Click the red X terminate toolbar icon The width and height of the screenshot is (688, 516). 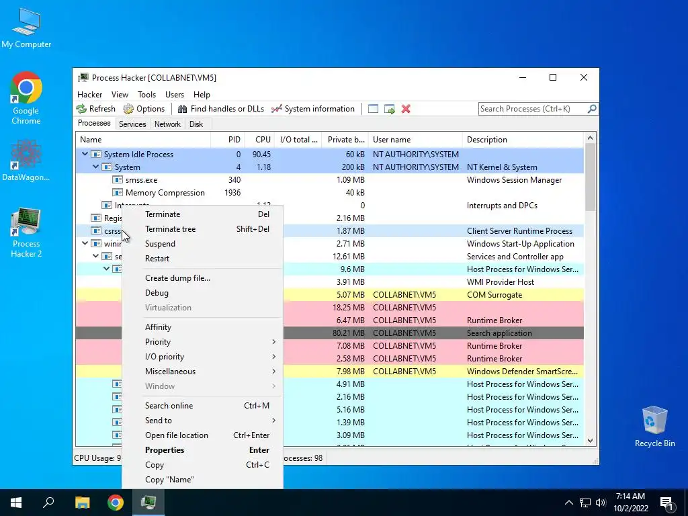(x=406, y=109)
